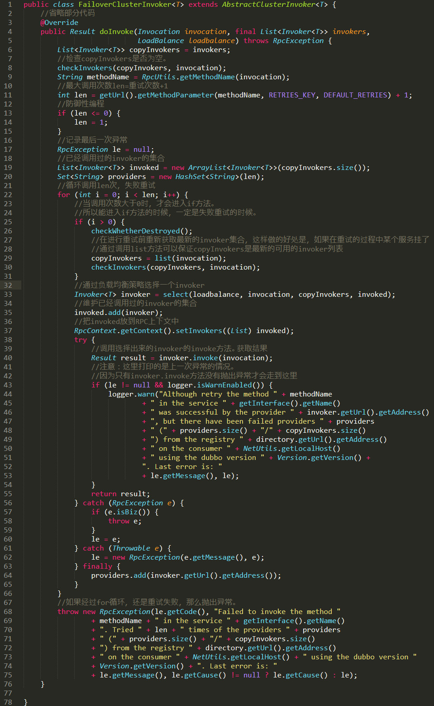Click the string "Although retry the method "
The height and width of the screenshot is (706, 434).
(218, 394)
